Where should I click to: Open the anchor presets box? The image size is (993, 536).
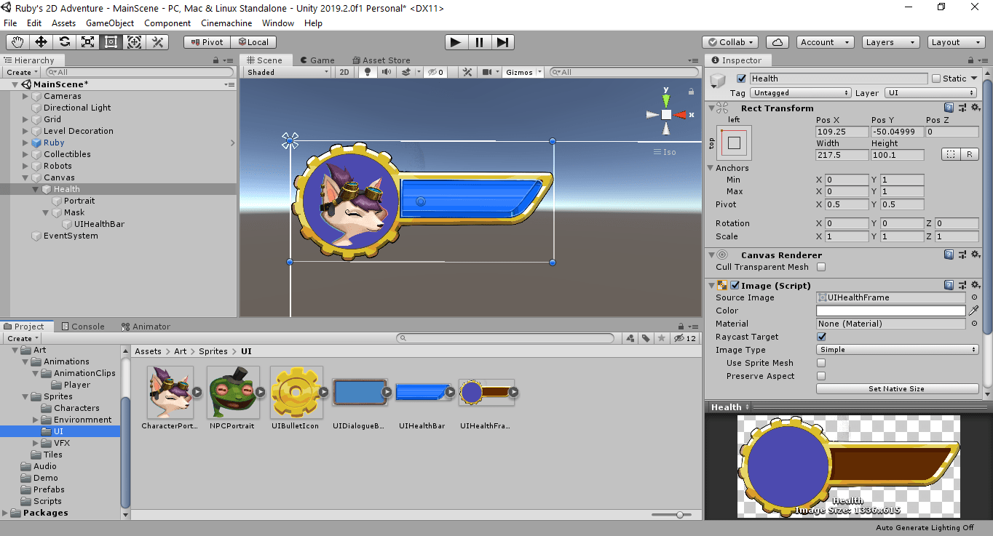point(734,143)
